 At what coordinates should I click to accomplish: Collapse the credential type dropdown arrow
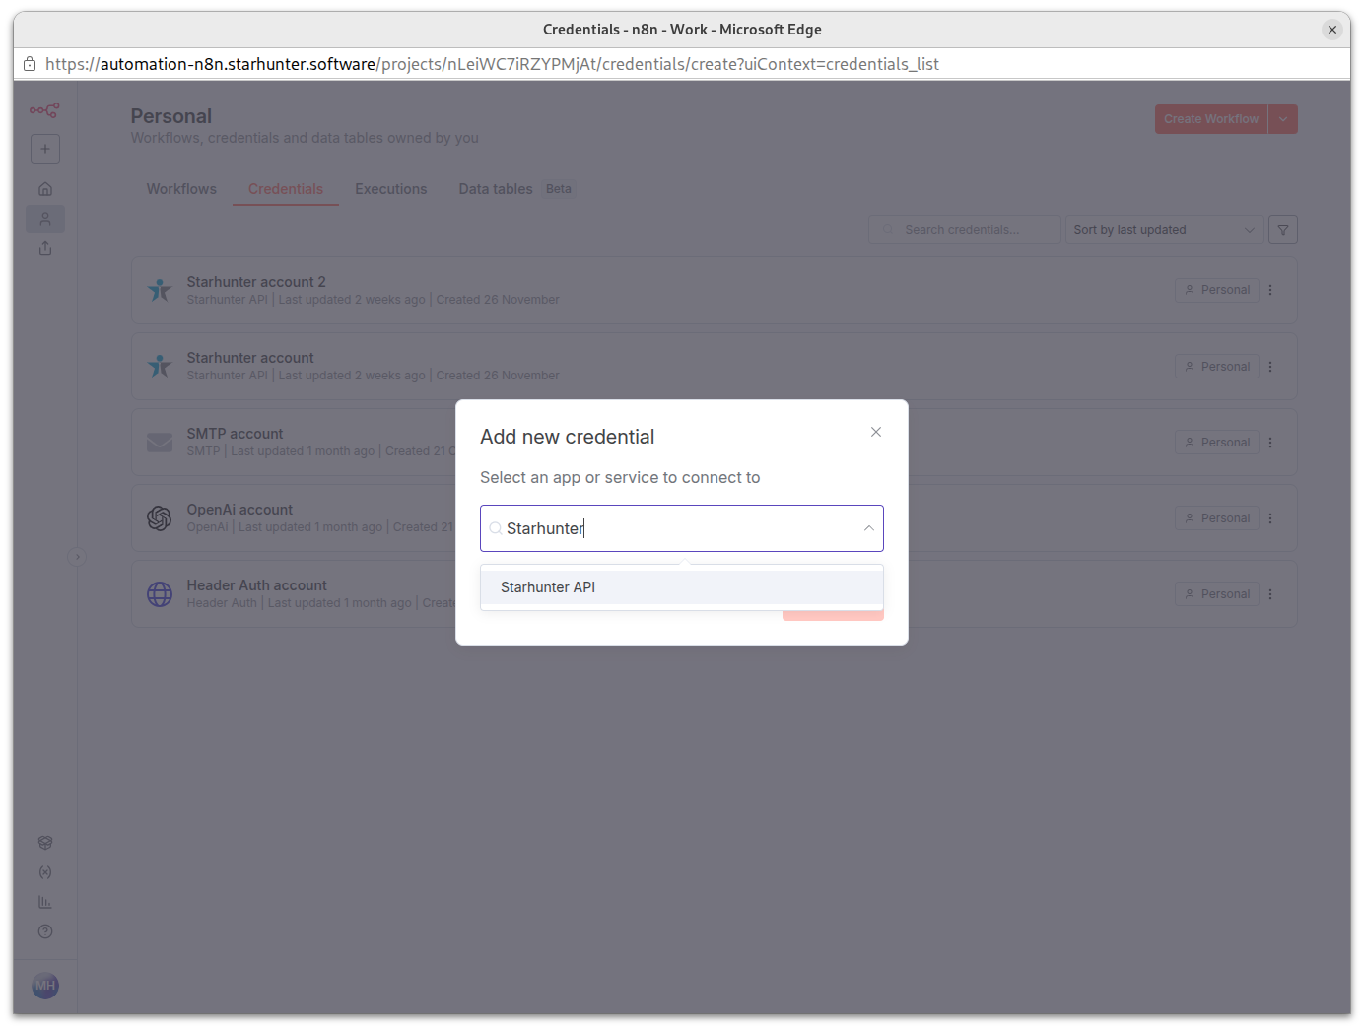click(x=868, y=528)
